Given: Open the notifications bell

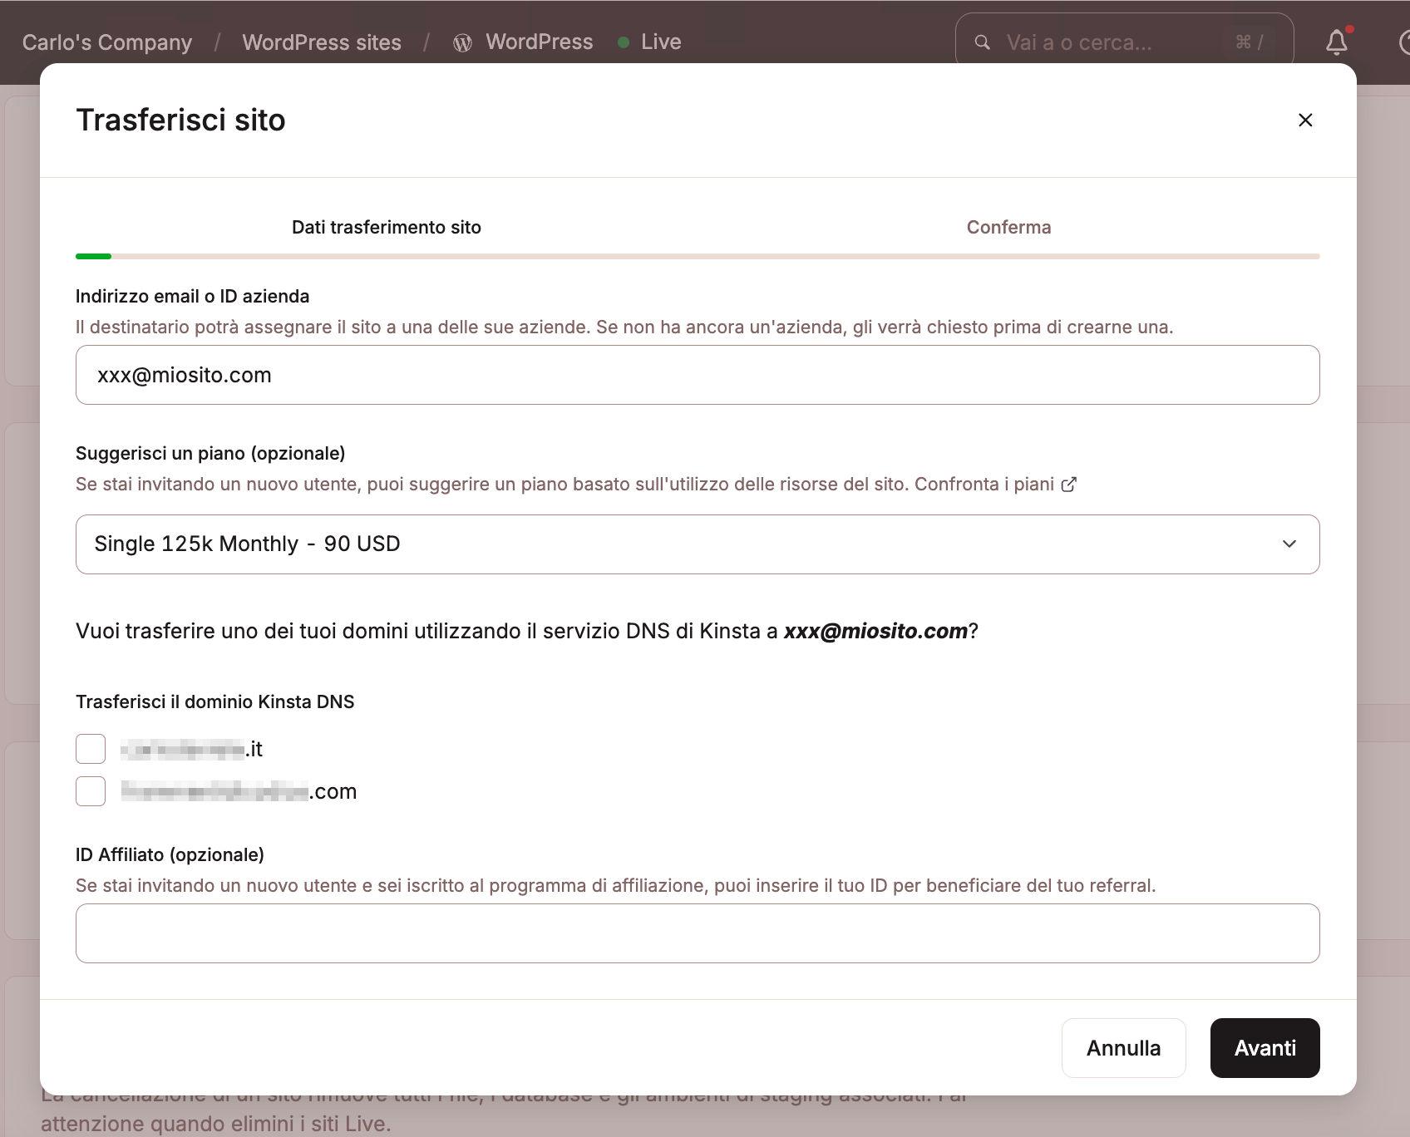Looking at the screenshot, I should pyautogui.click(x=1336, y=42).
